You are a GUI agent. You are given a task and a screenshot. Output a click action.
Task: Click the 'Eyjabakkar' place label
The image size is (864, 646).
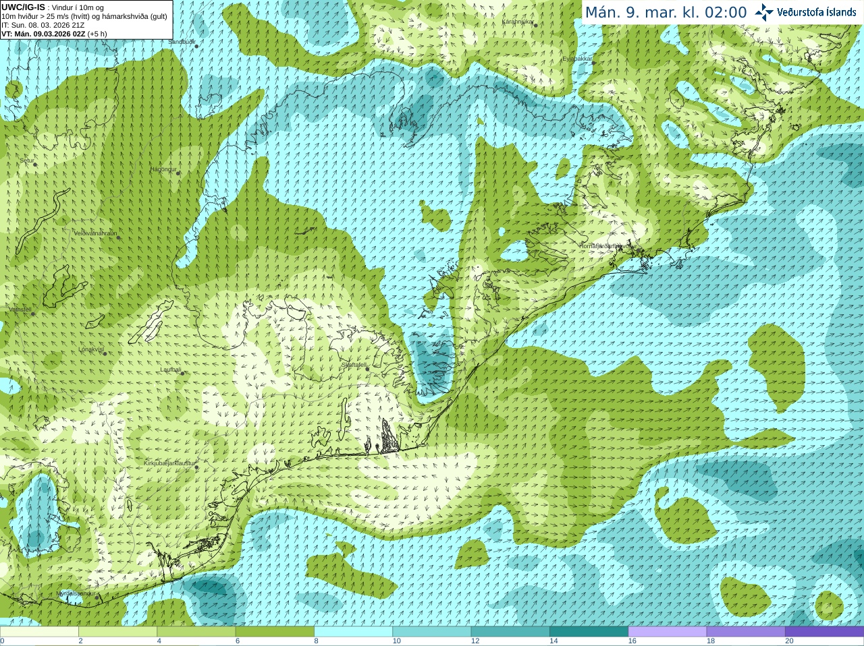point(577,59)
